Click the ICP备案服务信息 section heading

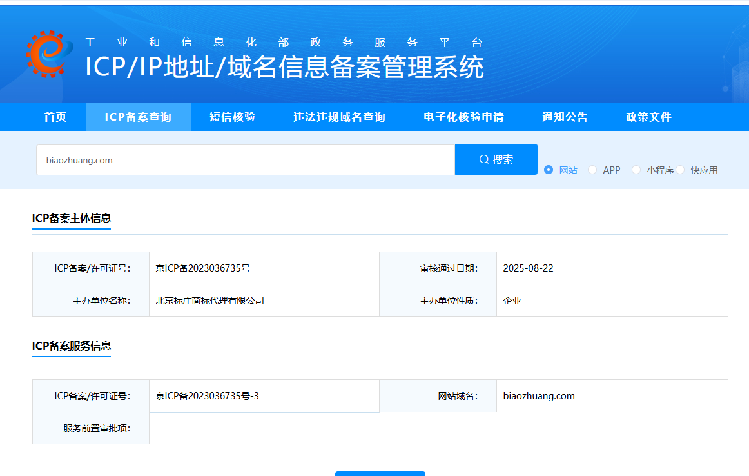tap(72, 346)
